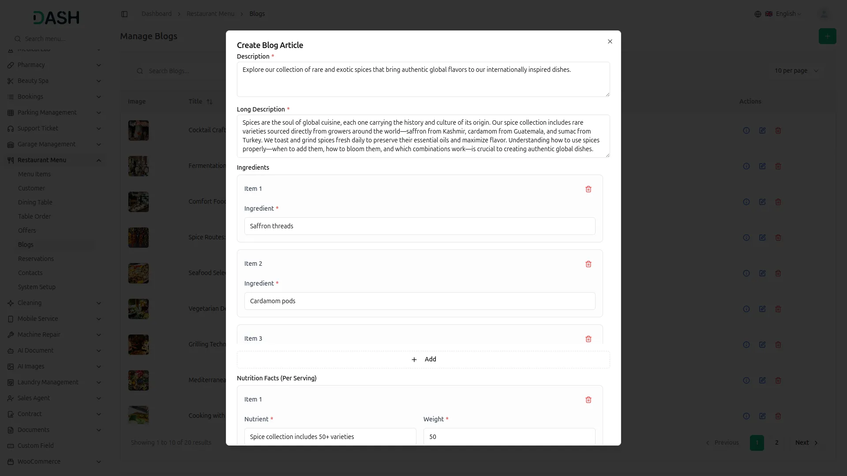The image size is (847, 476).
Task: Delete the Fermentation blog row
Action: pyautogui.click(x=778, y=166)
